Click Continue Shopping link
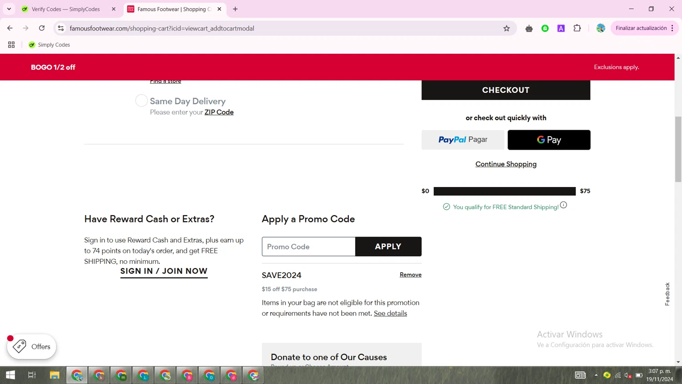The width and height of the screenshot is (682, 384). pos(506,164)
